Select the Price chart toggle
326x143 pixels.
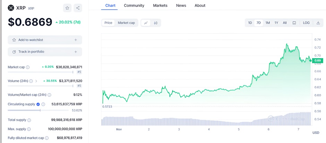(x=109, y=23)
